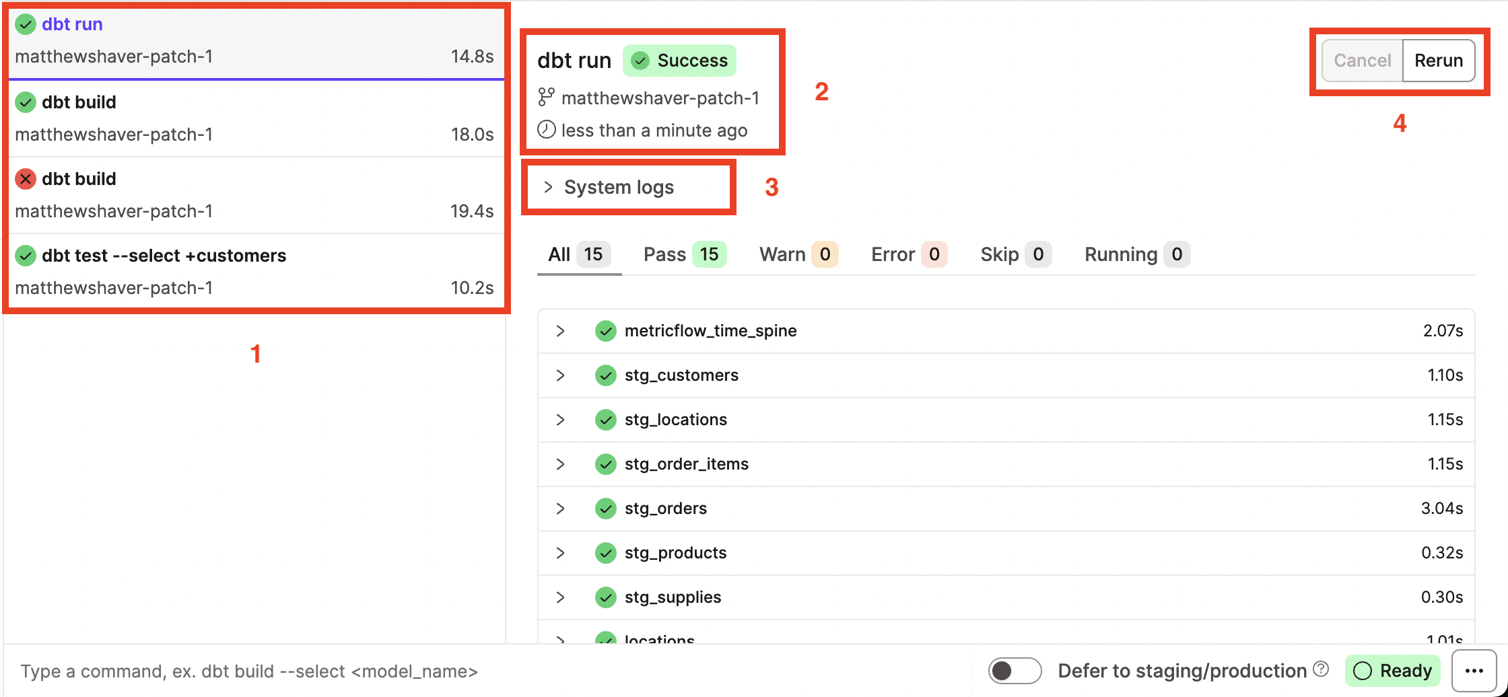Image resolution: width=1508 pixels, height=697 pixels.
Task: Switch to the Pass tab
Action: 683,254
